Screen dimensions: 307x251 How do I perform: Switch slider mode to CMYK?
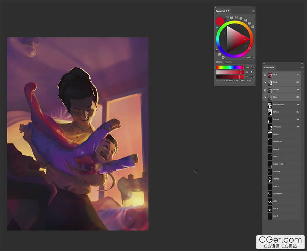click(x=242, y=81)
